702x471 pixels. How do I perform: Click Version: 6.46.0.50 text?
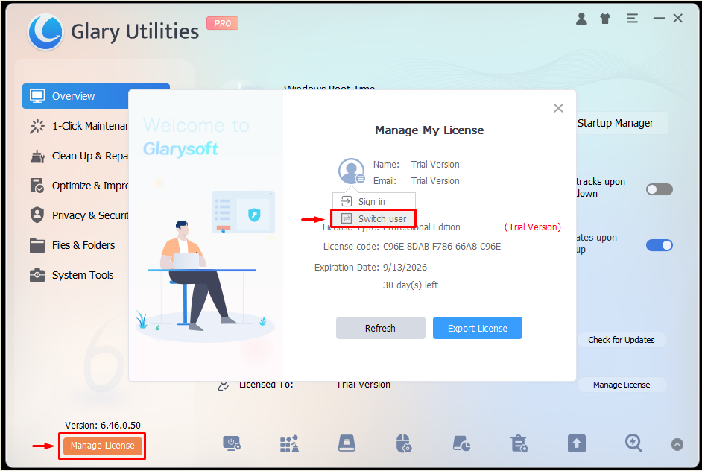tap(103, 425)
